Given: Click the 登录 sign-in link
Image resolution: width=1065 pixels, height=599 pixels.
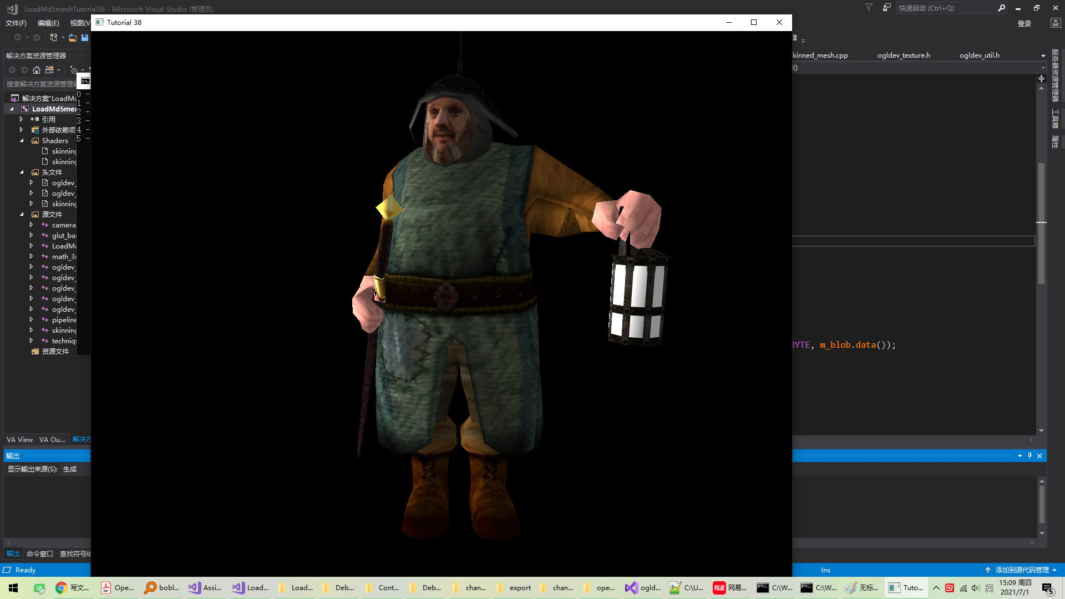Looking at the screenshot, I should pyautogui.click(x=1024, y=23).
